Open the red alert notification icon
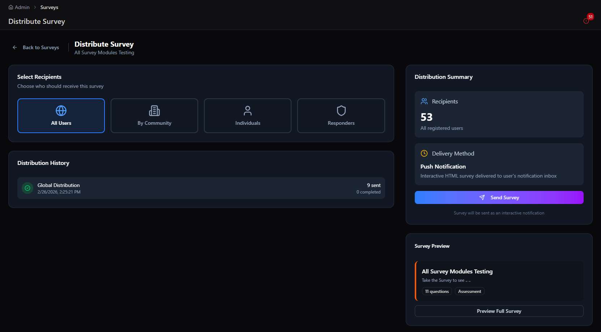 pos(586,21)
